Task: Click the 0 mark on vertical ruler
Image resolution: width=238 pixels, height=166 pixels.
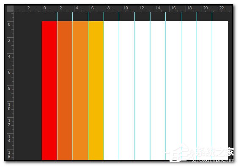Action: coord(9,24)
